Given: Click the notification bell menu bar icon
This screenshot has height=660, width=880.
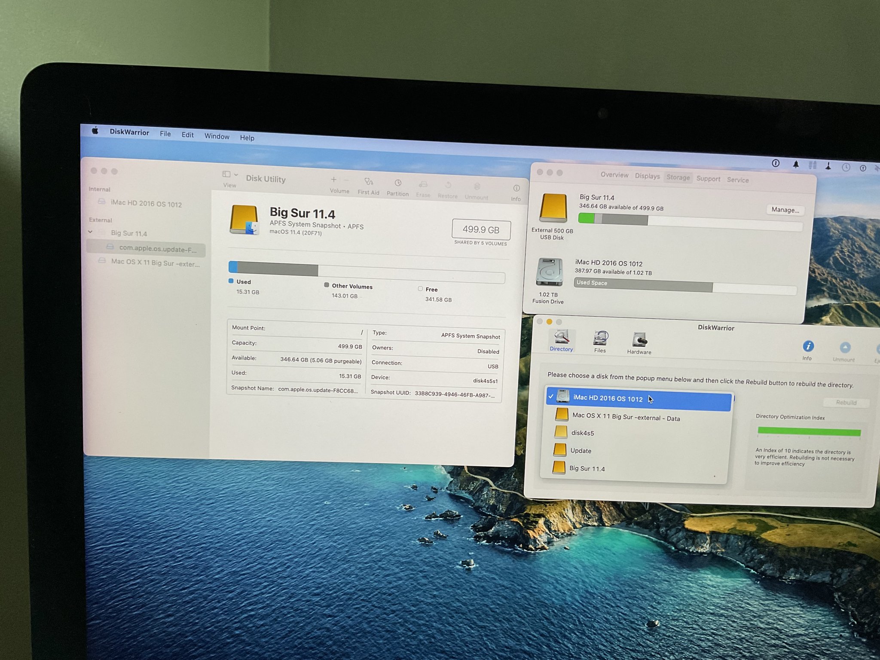Looking at the screenshot, I should tap(796, 164).
